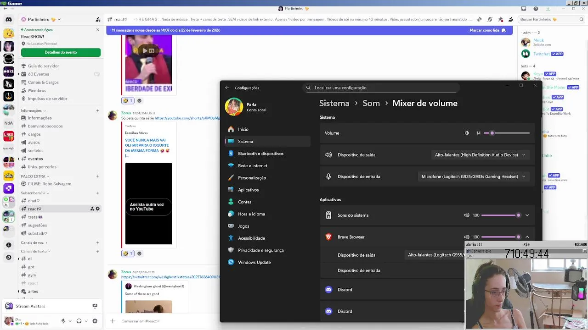Viewport: 588px width, 330px height.
Task: Toggle Discord headphone deafen
Action: point(79,321)
